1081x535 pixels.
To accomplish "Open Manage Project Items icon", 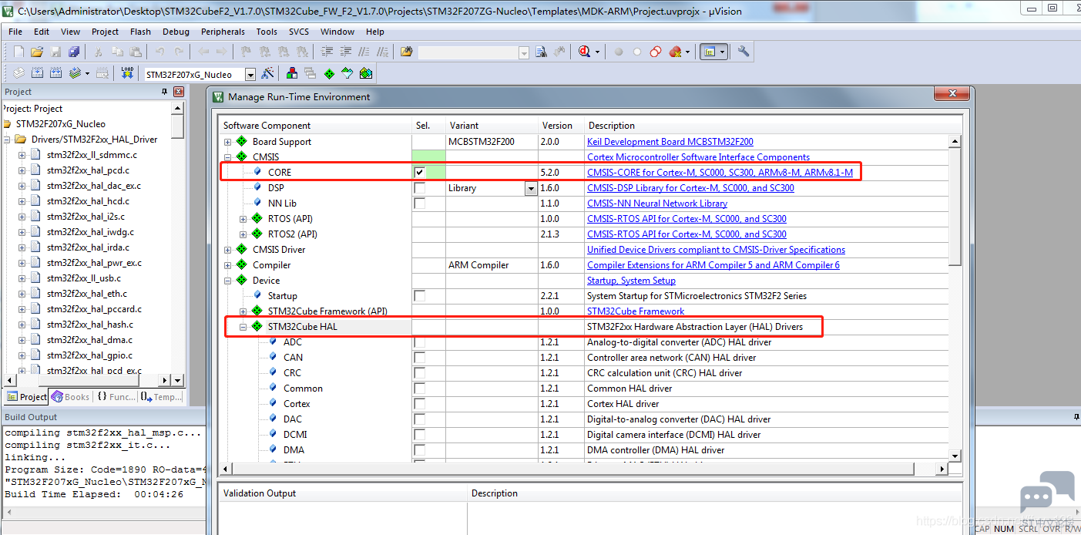I will (x=292, y=73).
